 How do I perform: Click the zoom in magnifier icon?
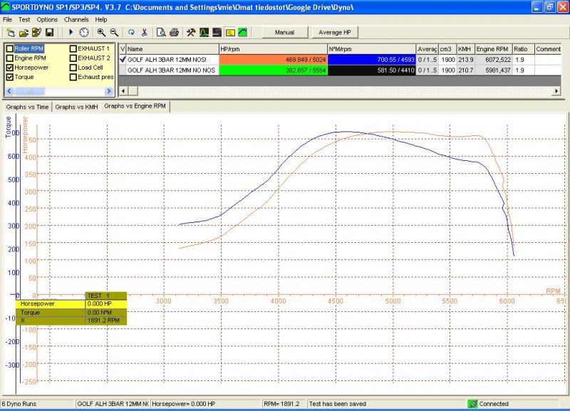(101, 33)
